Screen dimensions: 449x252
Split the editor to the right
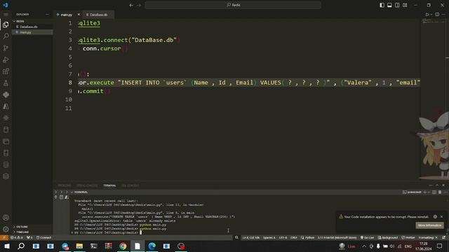[x=437, y=14]
